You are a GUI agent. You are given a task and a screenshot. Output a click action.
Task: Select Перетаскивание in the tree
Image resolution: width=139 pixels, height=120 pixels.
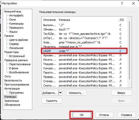tap(20, 64)
